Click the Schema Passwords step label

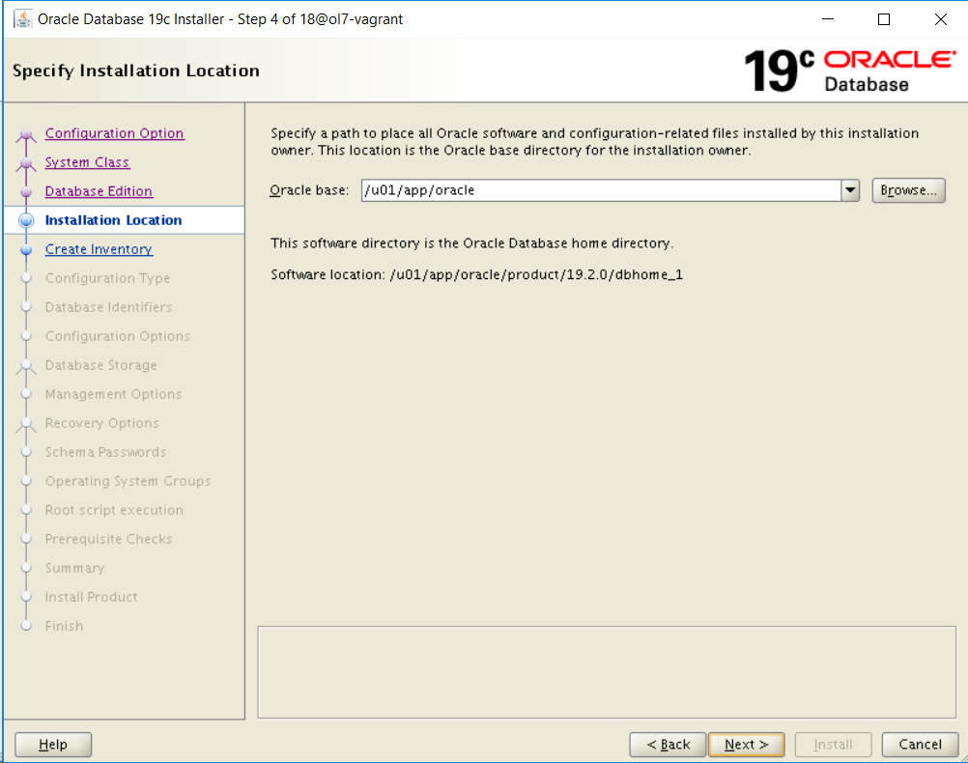pyautogui.click(x=105, y=453)
